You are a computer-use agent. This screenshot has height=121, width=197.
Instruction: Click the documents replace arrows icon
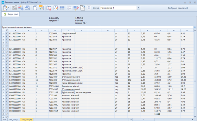(x=83, y=8)
